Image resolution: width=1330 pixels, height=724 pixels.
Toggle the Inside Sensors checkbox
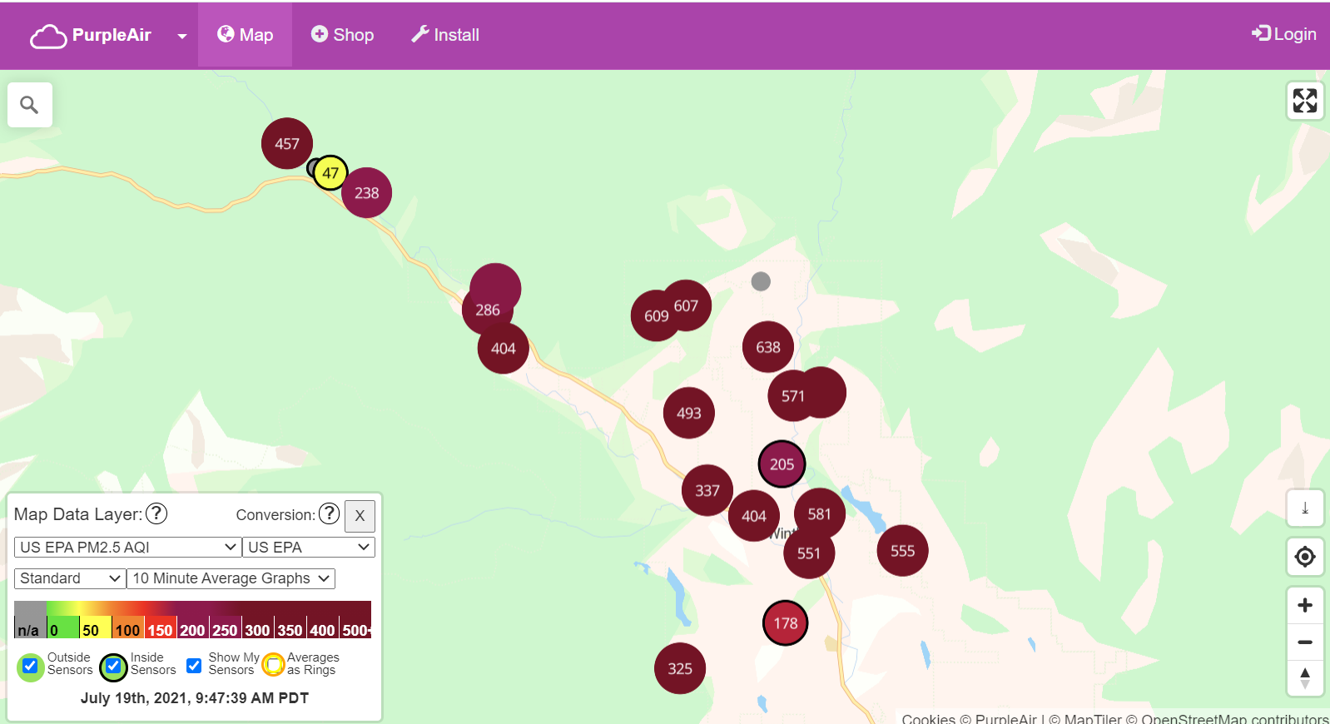(x=113, y=666)
